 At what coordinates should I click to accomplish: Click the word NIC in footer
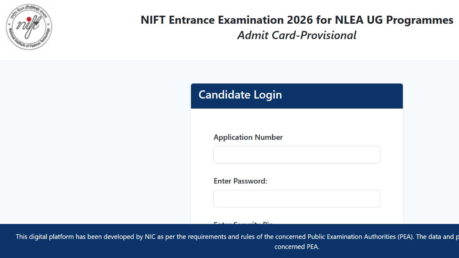(150, 237)
